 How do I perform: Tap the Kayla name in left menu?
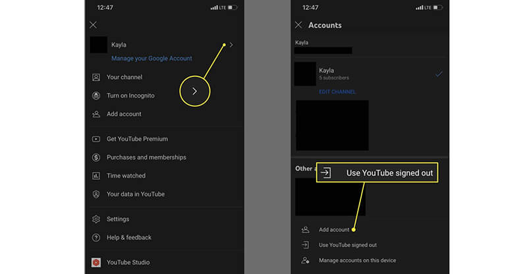[x=119, y=45]
